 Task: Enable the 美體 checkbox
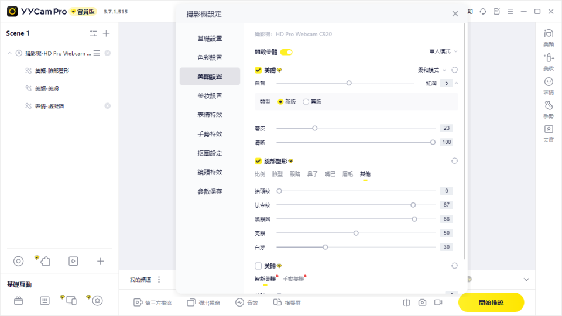click(x=258, y=266)
